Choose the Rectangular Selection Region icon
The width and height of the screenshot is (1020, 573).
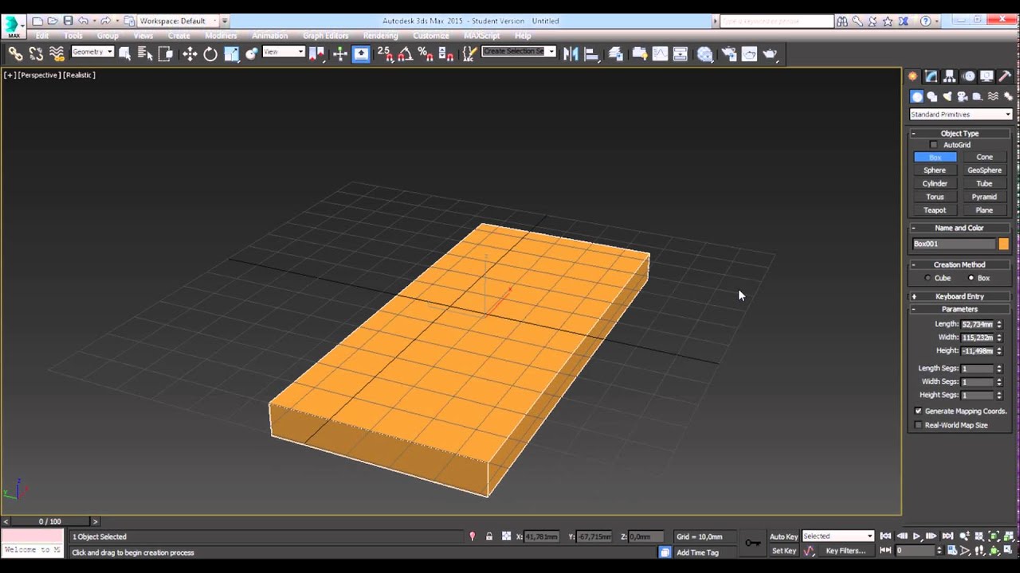(166, 53)
